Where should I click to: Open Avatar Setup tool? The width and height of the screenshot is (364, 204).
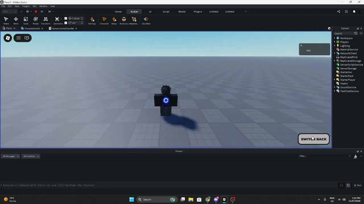114,20
